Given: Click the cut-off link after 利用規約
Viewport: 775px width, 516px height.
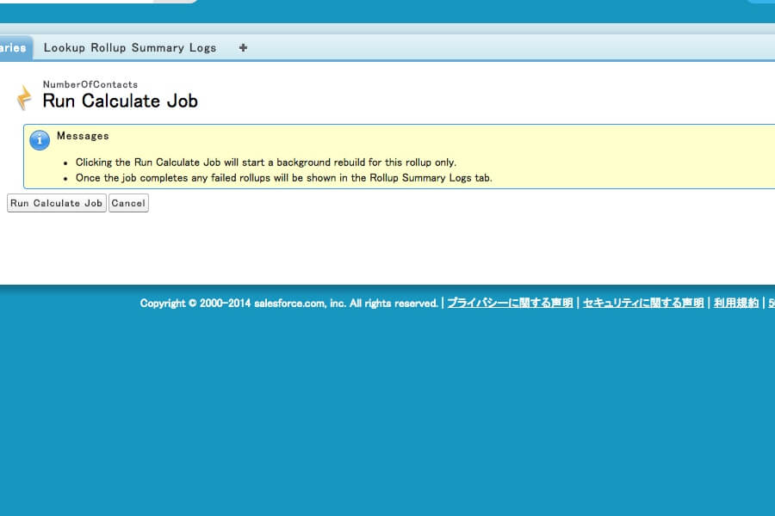Looking at the screenshot, I should [771, 304].
